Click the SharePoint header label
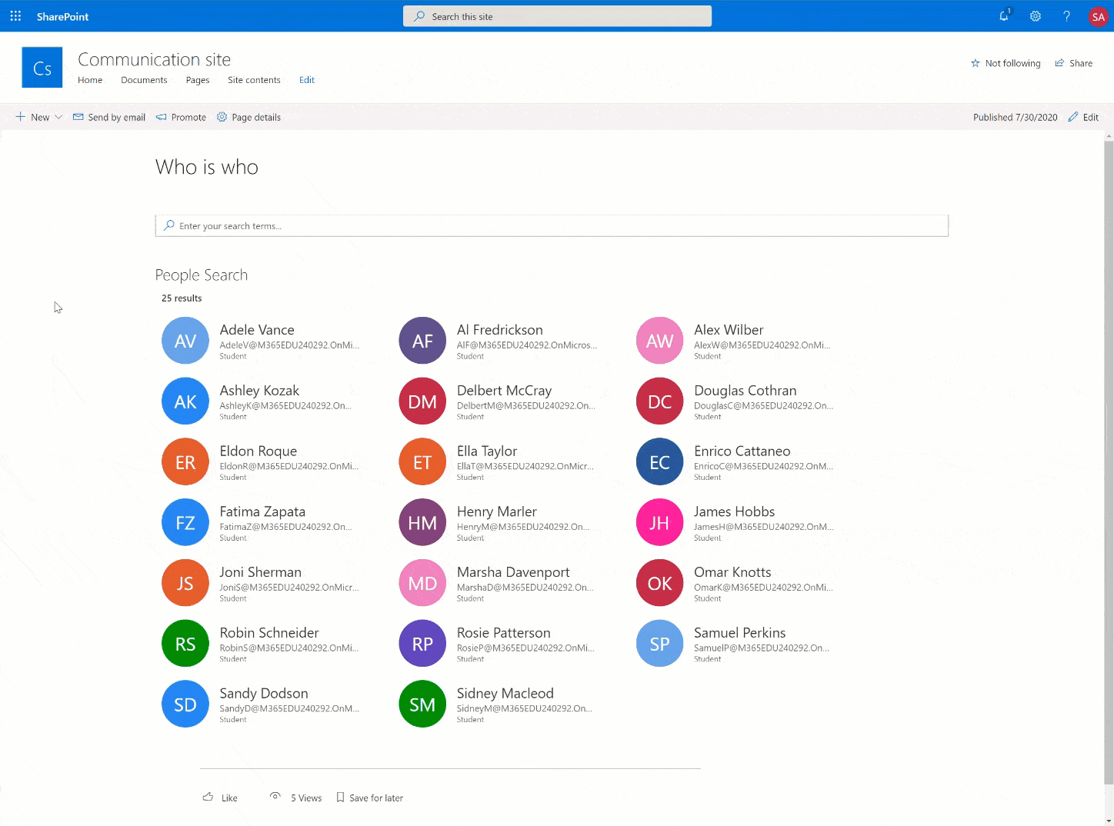Viewport: 1114px width, 826px height. (62, 16)
